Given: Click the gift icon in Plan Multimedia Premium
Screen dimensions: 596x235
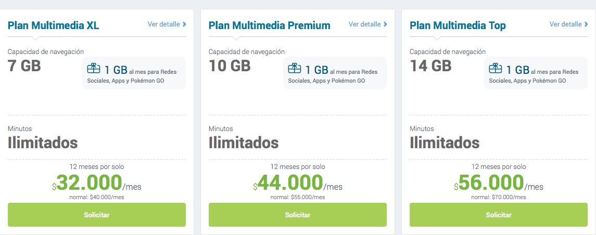Looking at the screenshot, I should 294,69.
